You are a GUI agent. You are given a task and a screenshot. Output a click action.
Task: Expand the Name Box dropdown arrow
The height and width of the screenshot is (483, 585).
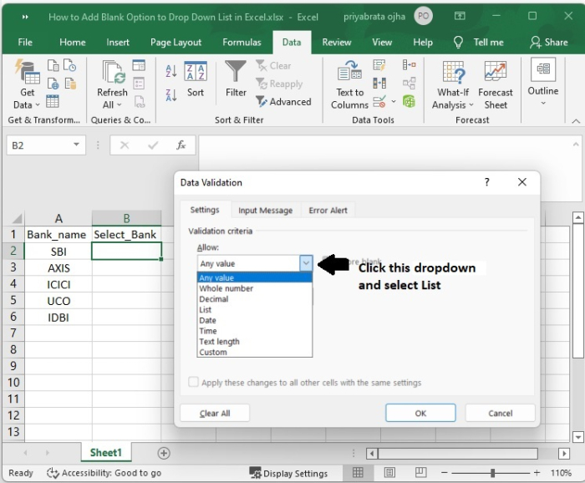pyautogui.click(x=77, y=145)
